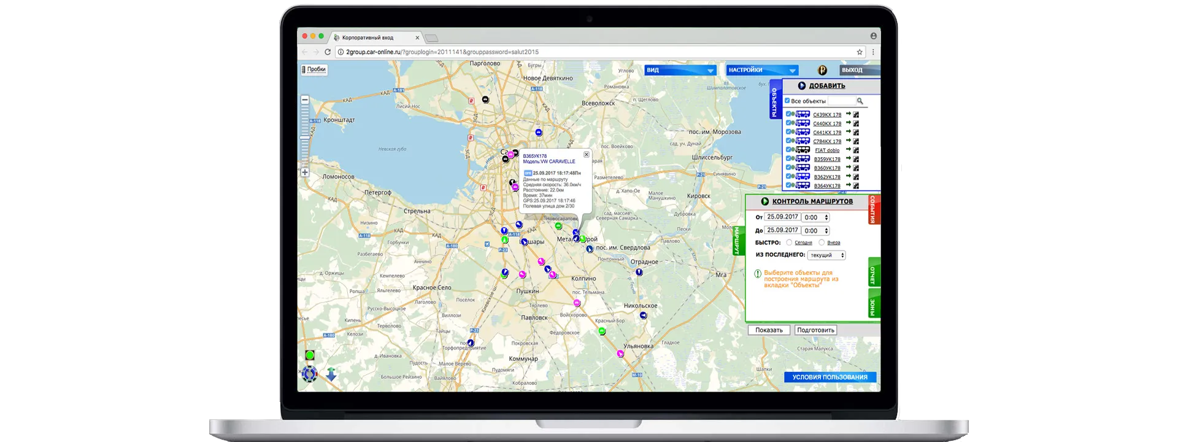Click the map locate icon for C440KX 178
This screenshot has width=1178, height=442.
[x=856, y=123]
